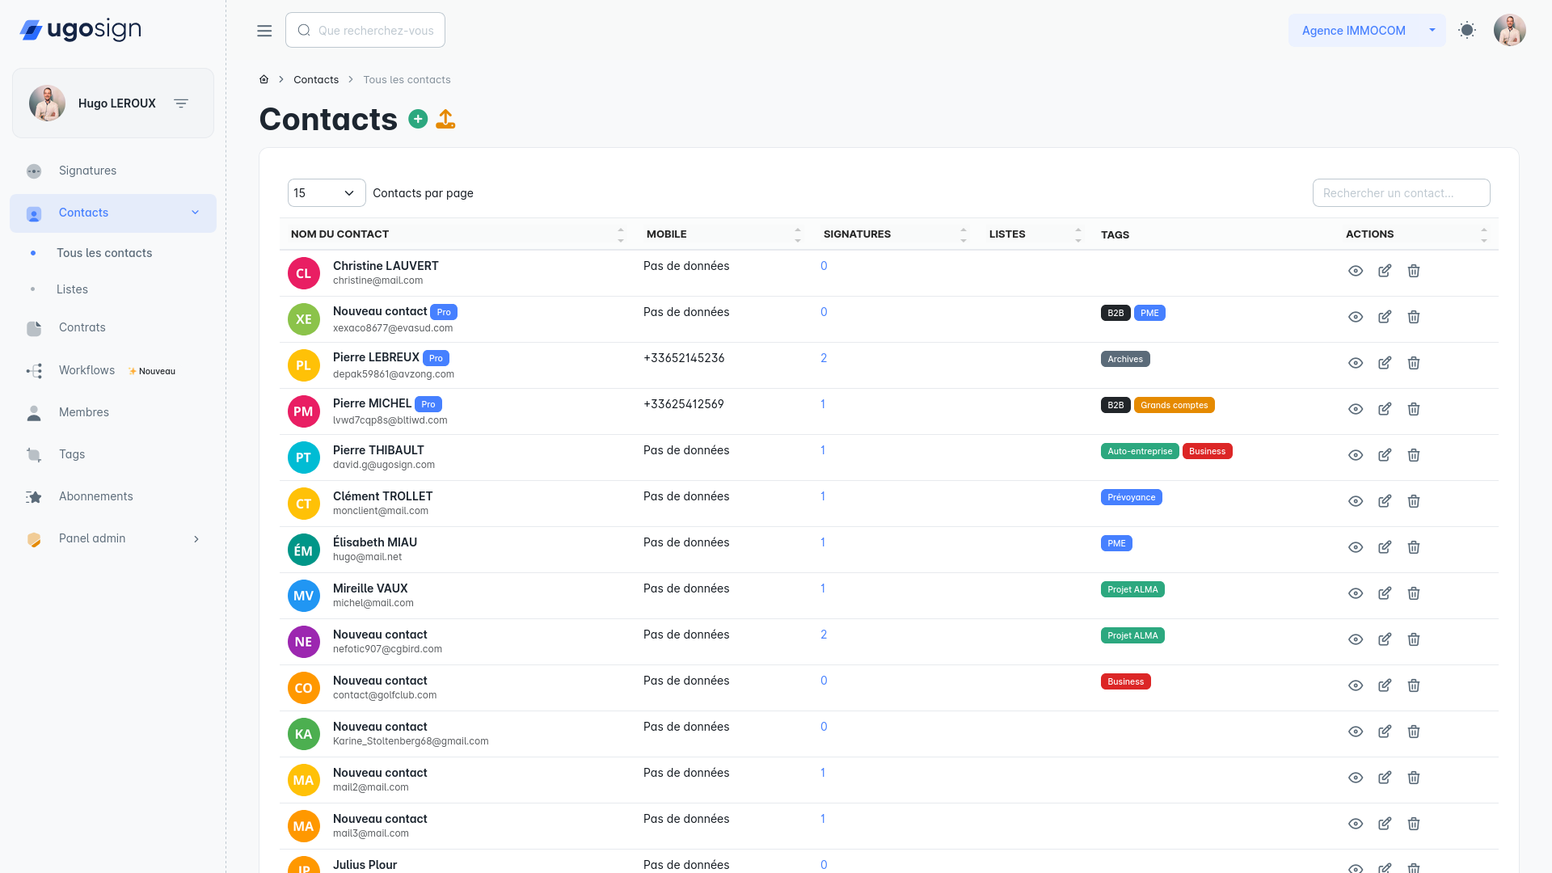Open the Agence IMMOCOM dropdown
1552x873 pixels.
click(x=1366, y=31)
